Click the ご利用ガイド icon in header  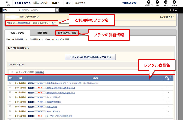tap(149, 3)
